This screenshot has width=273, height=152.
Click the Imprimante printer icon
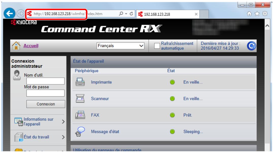[80, 82]
